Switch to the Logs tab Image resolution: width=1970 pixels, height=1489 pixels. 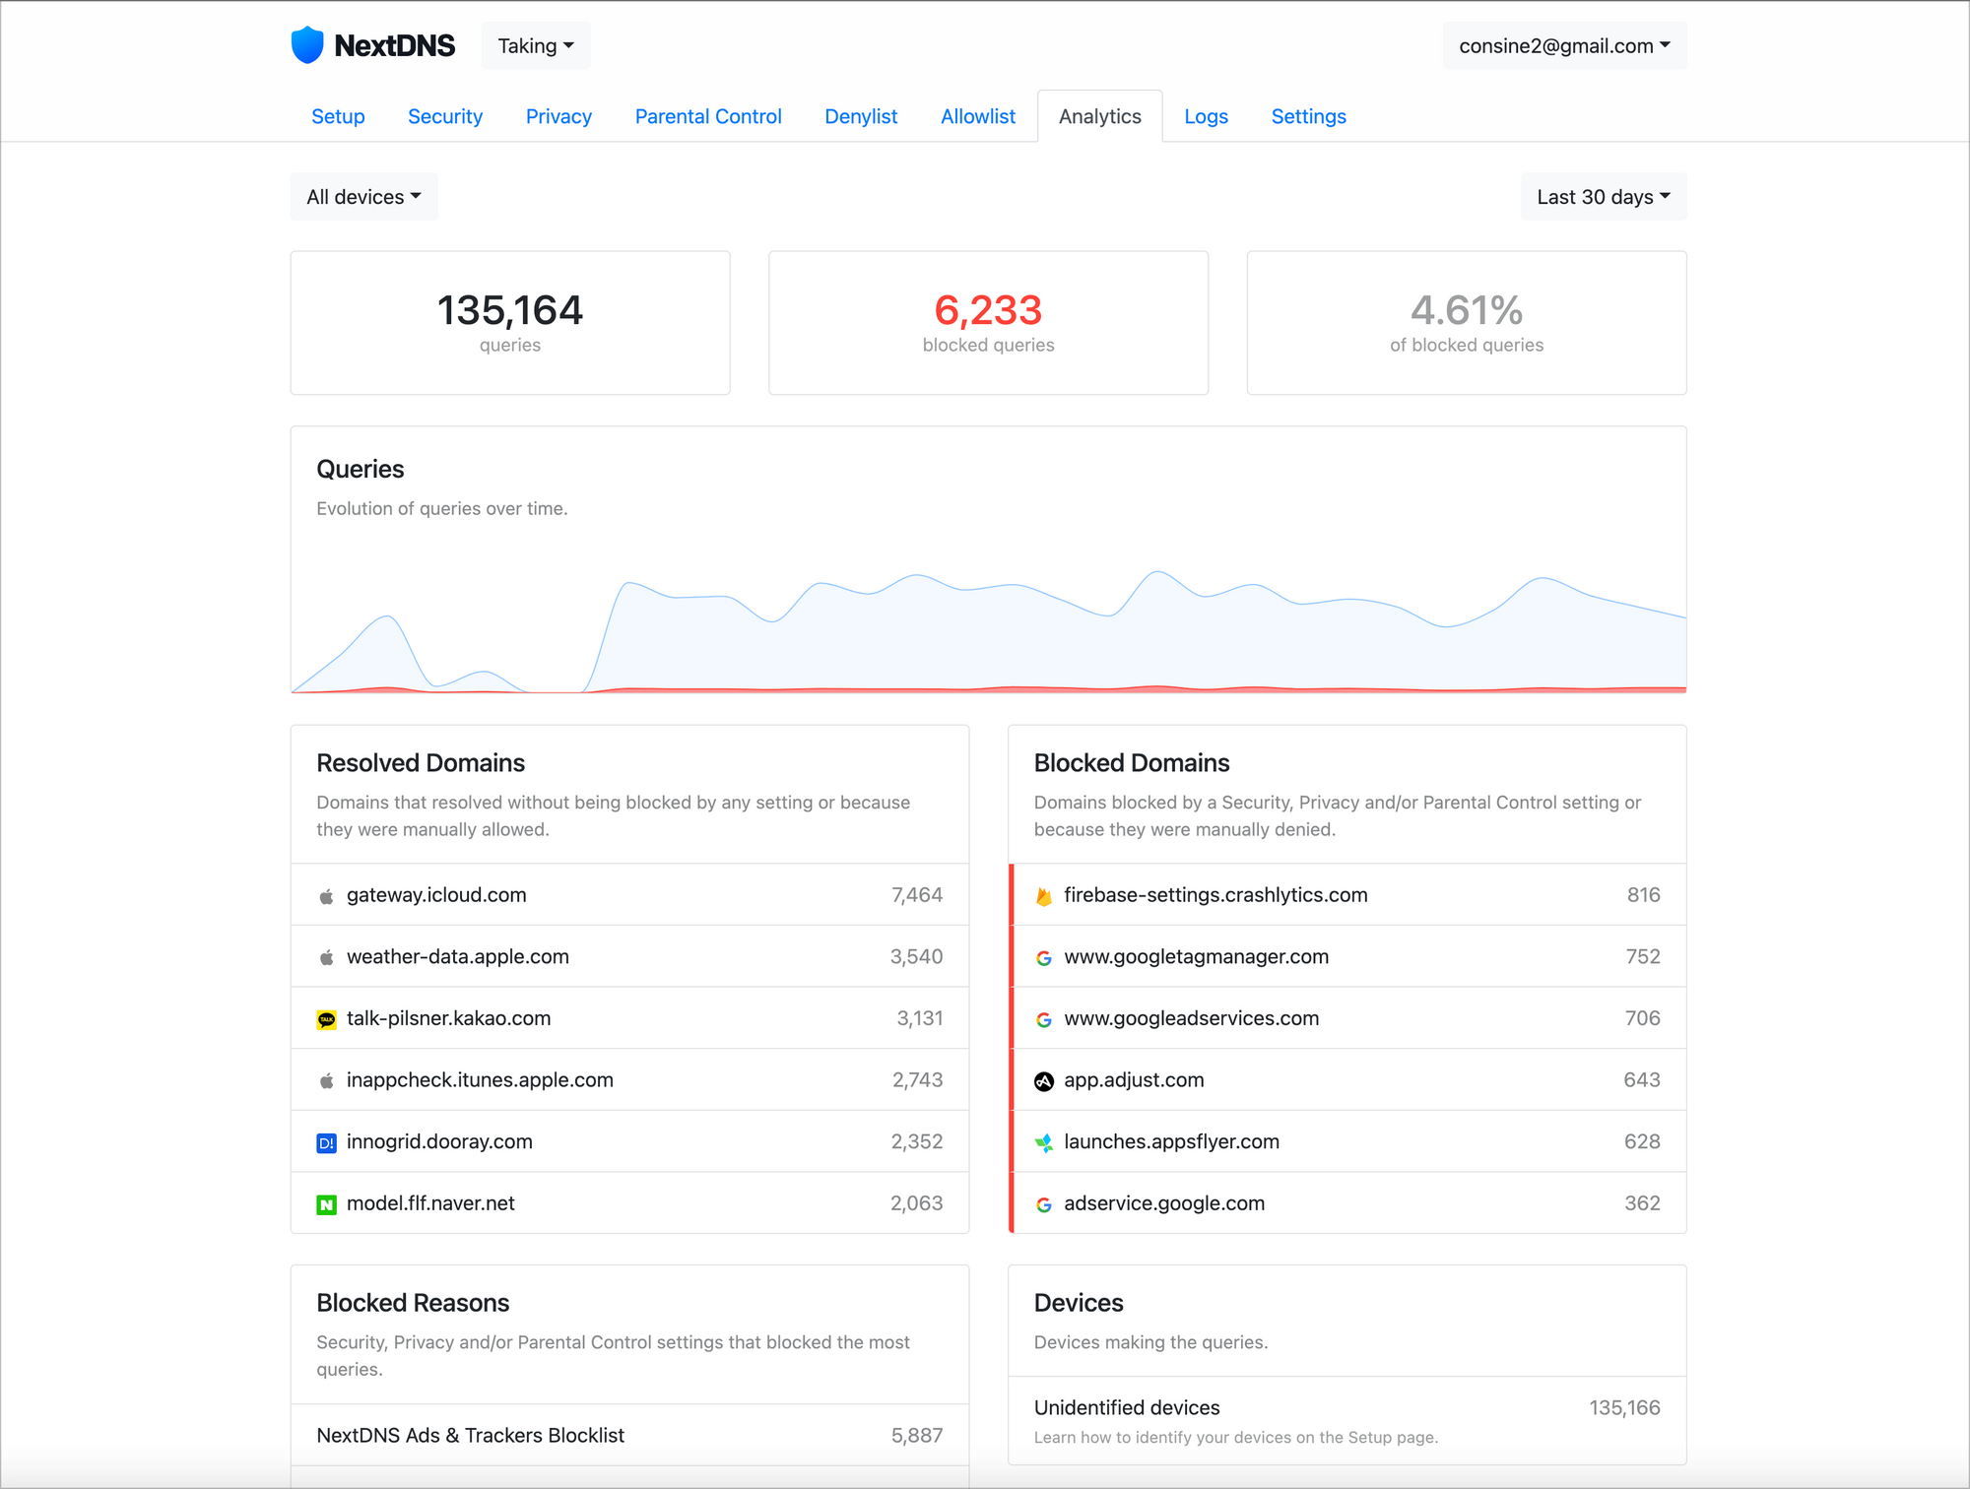coord(1206,116)
